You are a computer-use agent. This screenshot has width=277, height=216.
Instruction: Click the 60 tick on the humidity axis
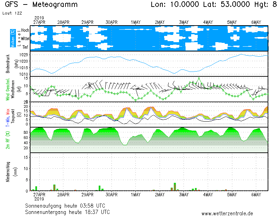point(26,137)
